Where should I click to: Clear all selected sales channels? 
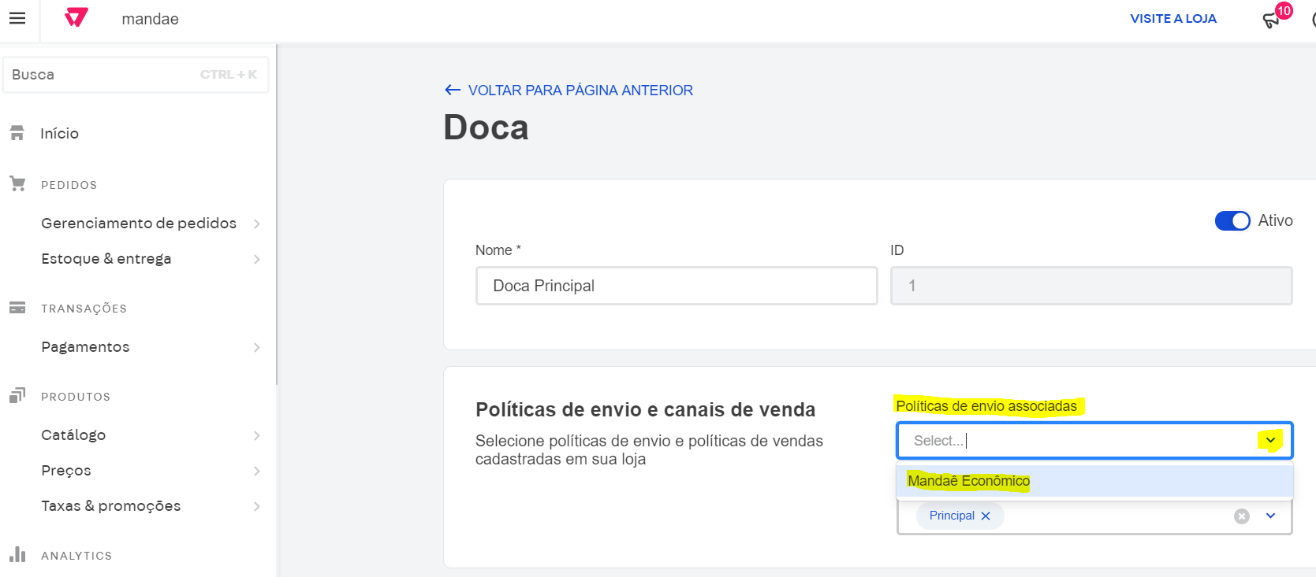pos(1242,516)
